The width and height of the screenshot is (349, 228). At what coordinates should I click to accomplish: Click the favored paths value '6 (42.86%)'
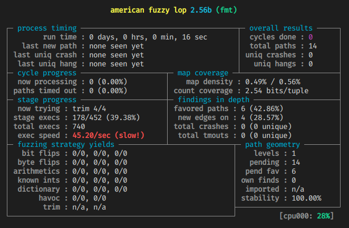tap(262, 108)
